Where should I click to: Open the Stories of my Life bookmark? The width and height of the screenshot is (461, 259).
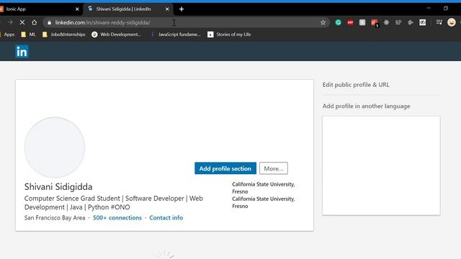tap(229, 35)
